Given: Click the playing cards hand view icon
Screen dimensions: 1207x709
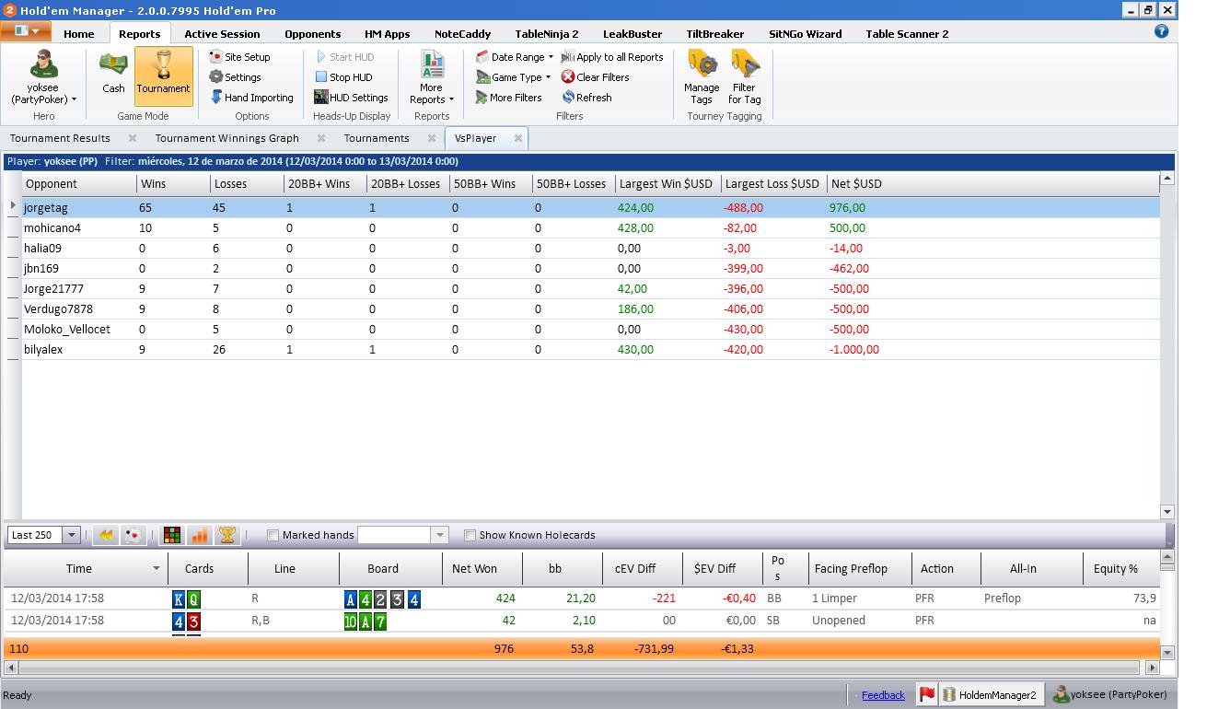Looking at the screenshot, I should pos(133,535).
